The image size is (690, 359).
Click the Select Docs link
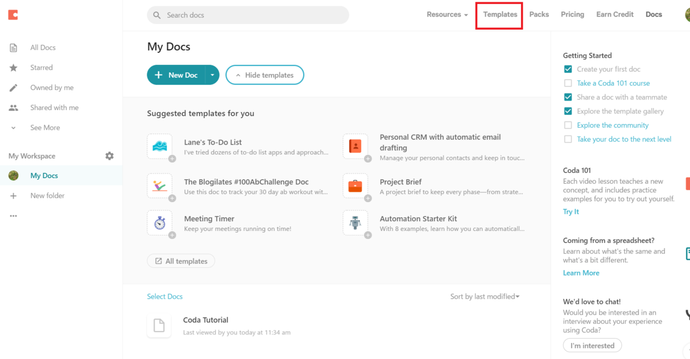coord(165,296)
